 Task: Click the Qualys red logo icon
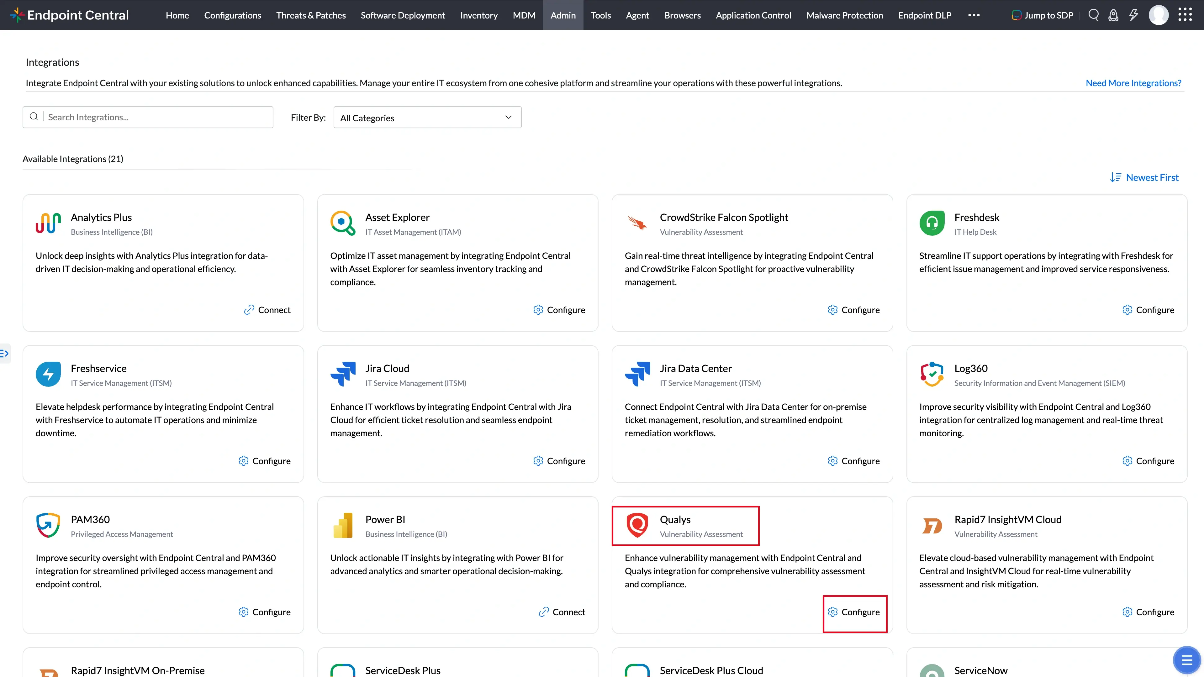tap(637, 525)
